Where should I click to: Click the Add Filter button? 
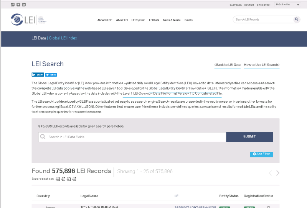coord(261,154)
